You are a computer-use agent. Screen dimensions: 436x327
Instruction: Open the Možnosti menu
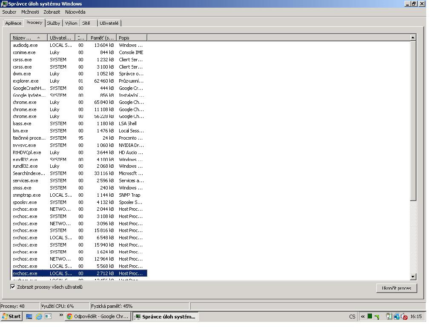tap(30, 12)
